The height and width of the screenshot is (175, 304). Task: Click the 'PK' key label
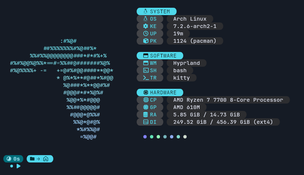point(153,41)
